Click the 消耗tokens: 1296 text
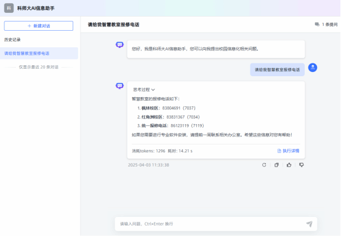 click(148, 151)
